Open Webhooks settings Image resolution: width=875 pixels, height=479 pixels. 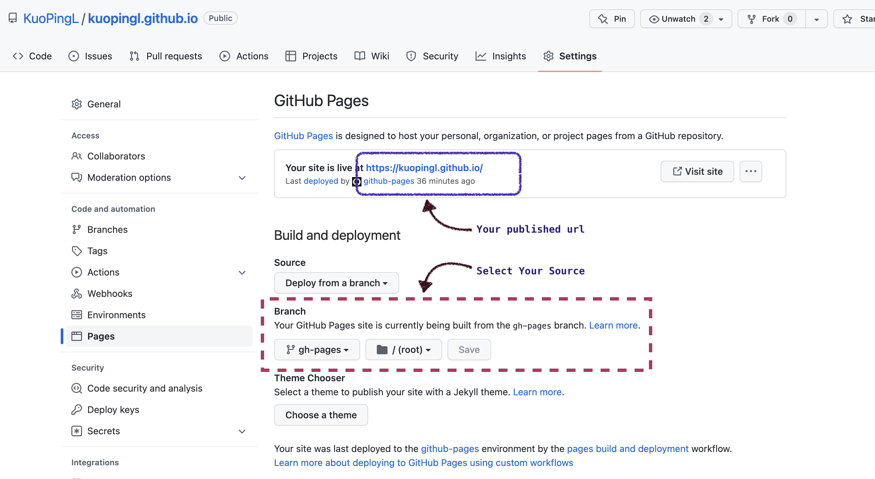click(x=159, y=294)
